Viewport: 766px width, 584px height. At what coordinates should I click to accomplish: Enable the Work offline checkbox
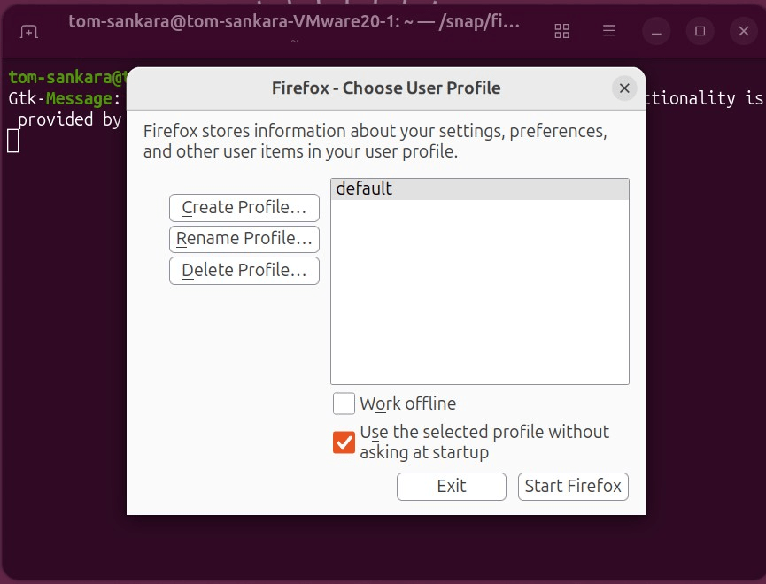tap(344, 403)
